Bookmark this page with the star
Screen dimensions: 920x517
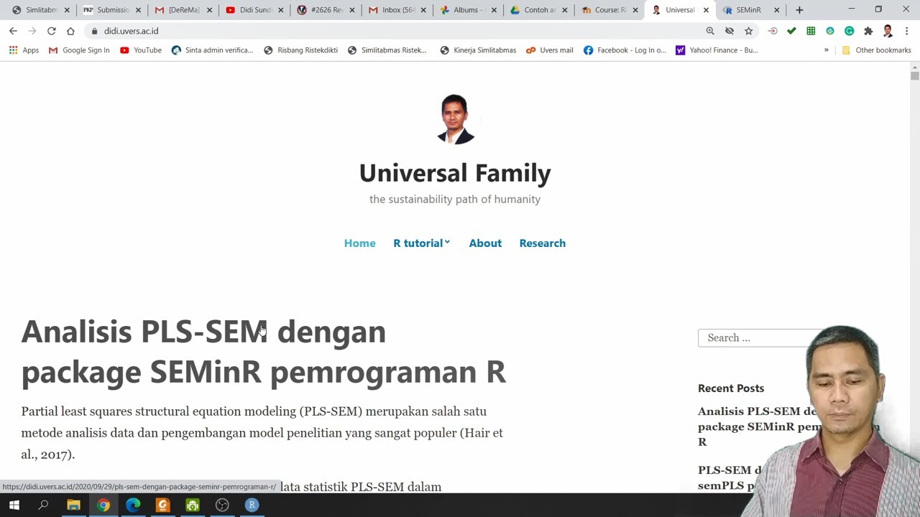748,31
